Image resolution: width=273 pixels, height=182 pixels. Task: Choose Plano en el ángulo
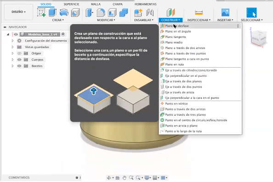tap(200, 32)
